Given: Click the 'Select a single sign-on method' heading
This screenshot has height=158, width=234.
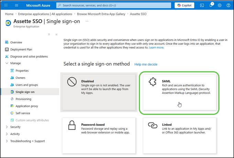Looking at the screenshot, I should (97, 64).
